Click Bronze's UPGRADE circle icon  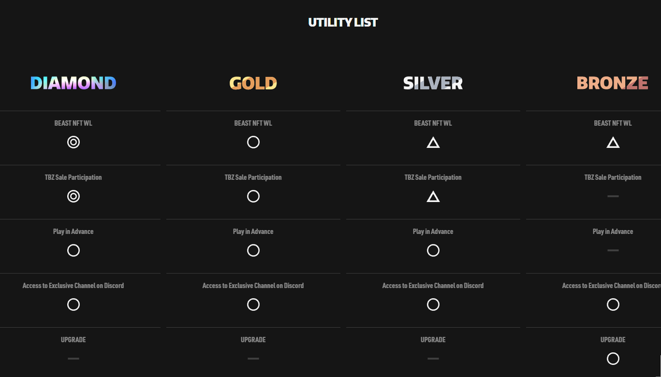point(613,359)
